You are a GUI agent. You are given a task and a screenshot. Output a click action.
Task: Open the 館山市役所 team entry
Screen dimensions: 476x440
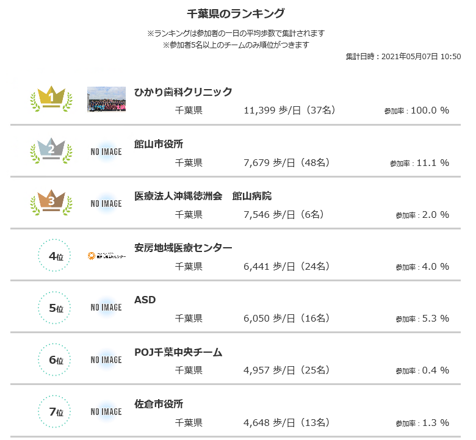tap(159, 144)
